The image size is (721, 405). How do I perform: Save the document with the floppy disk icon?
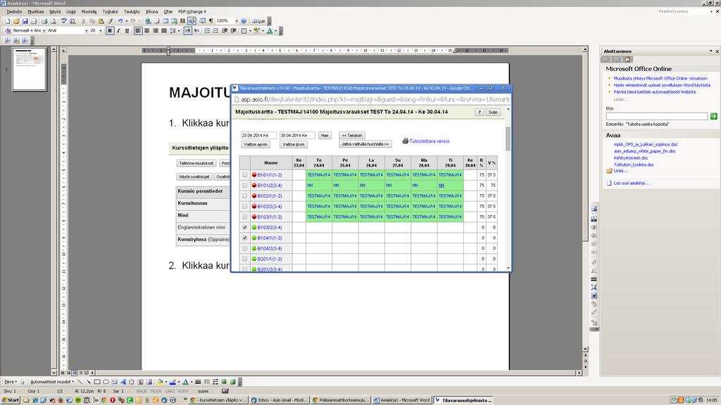tap(25, 21)
